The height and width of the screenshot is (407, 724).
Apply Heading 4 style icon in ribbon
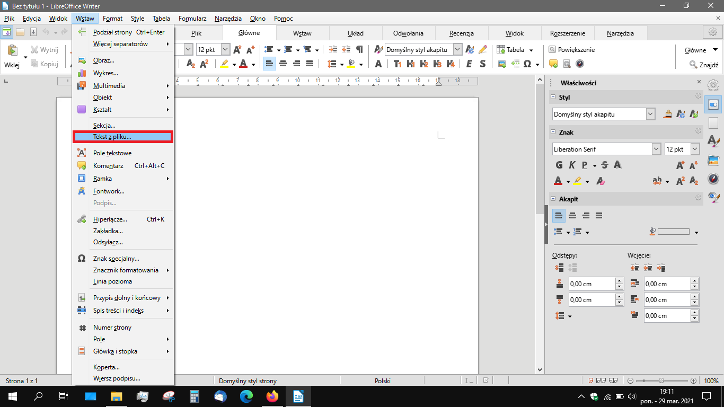(451, 64)
